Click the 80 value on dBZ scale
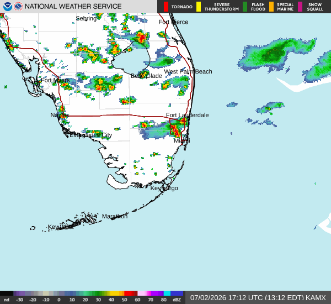 point(164,300)
